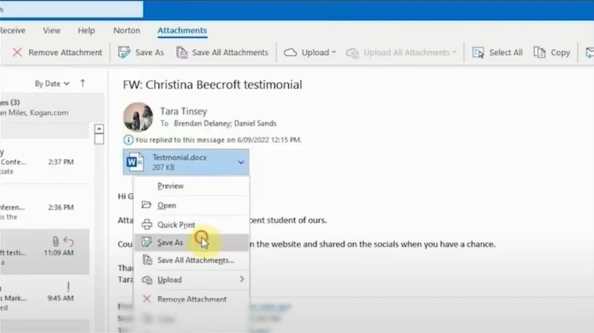594x333 pixels.
Task: Click the Upload cloud ribbon icon
Action: pos(290,52)
